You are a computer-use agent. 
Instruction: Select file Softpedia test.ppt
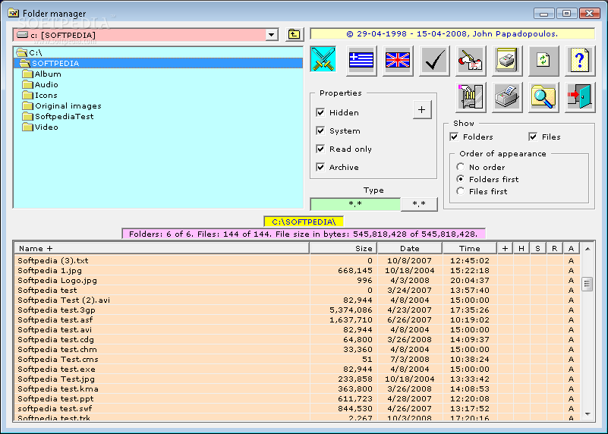(x=297, y=399)
